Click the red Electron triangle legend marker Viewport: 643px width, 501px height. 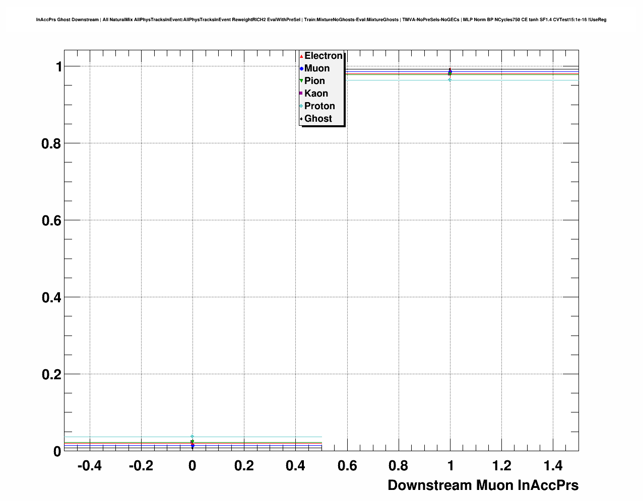tap(301, 56)
